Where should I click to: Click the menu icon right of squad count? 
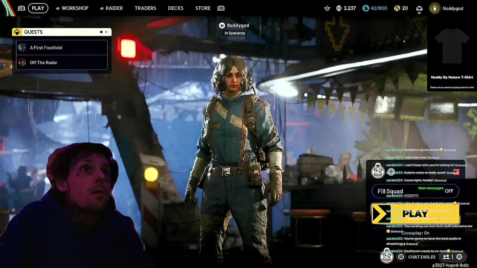[x=459, y=257]
